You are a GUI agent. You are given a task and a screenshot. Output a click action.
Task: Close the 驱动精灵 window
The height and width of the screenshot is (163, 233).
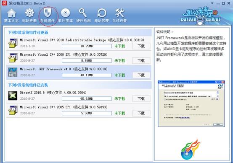pos(229,3)
